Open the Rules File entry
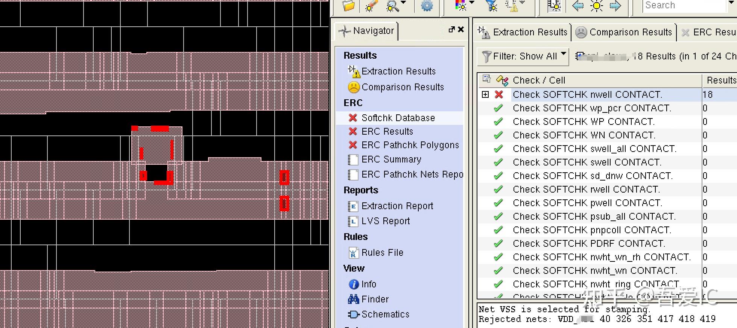Image resolution: width=737 pixels, height=328 pixels. coord(382,253)
